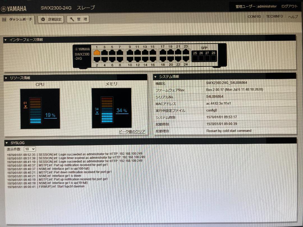Click Start fupctrl daemon syslog entry

46,187
